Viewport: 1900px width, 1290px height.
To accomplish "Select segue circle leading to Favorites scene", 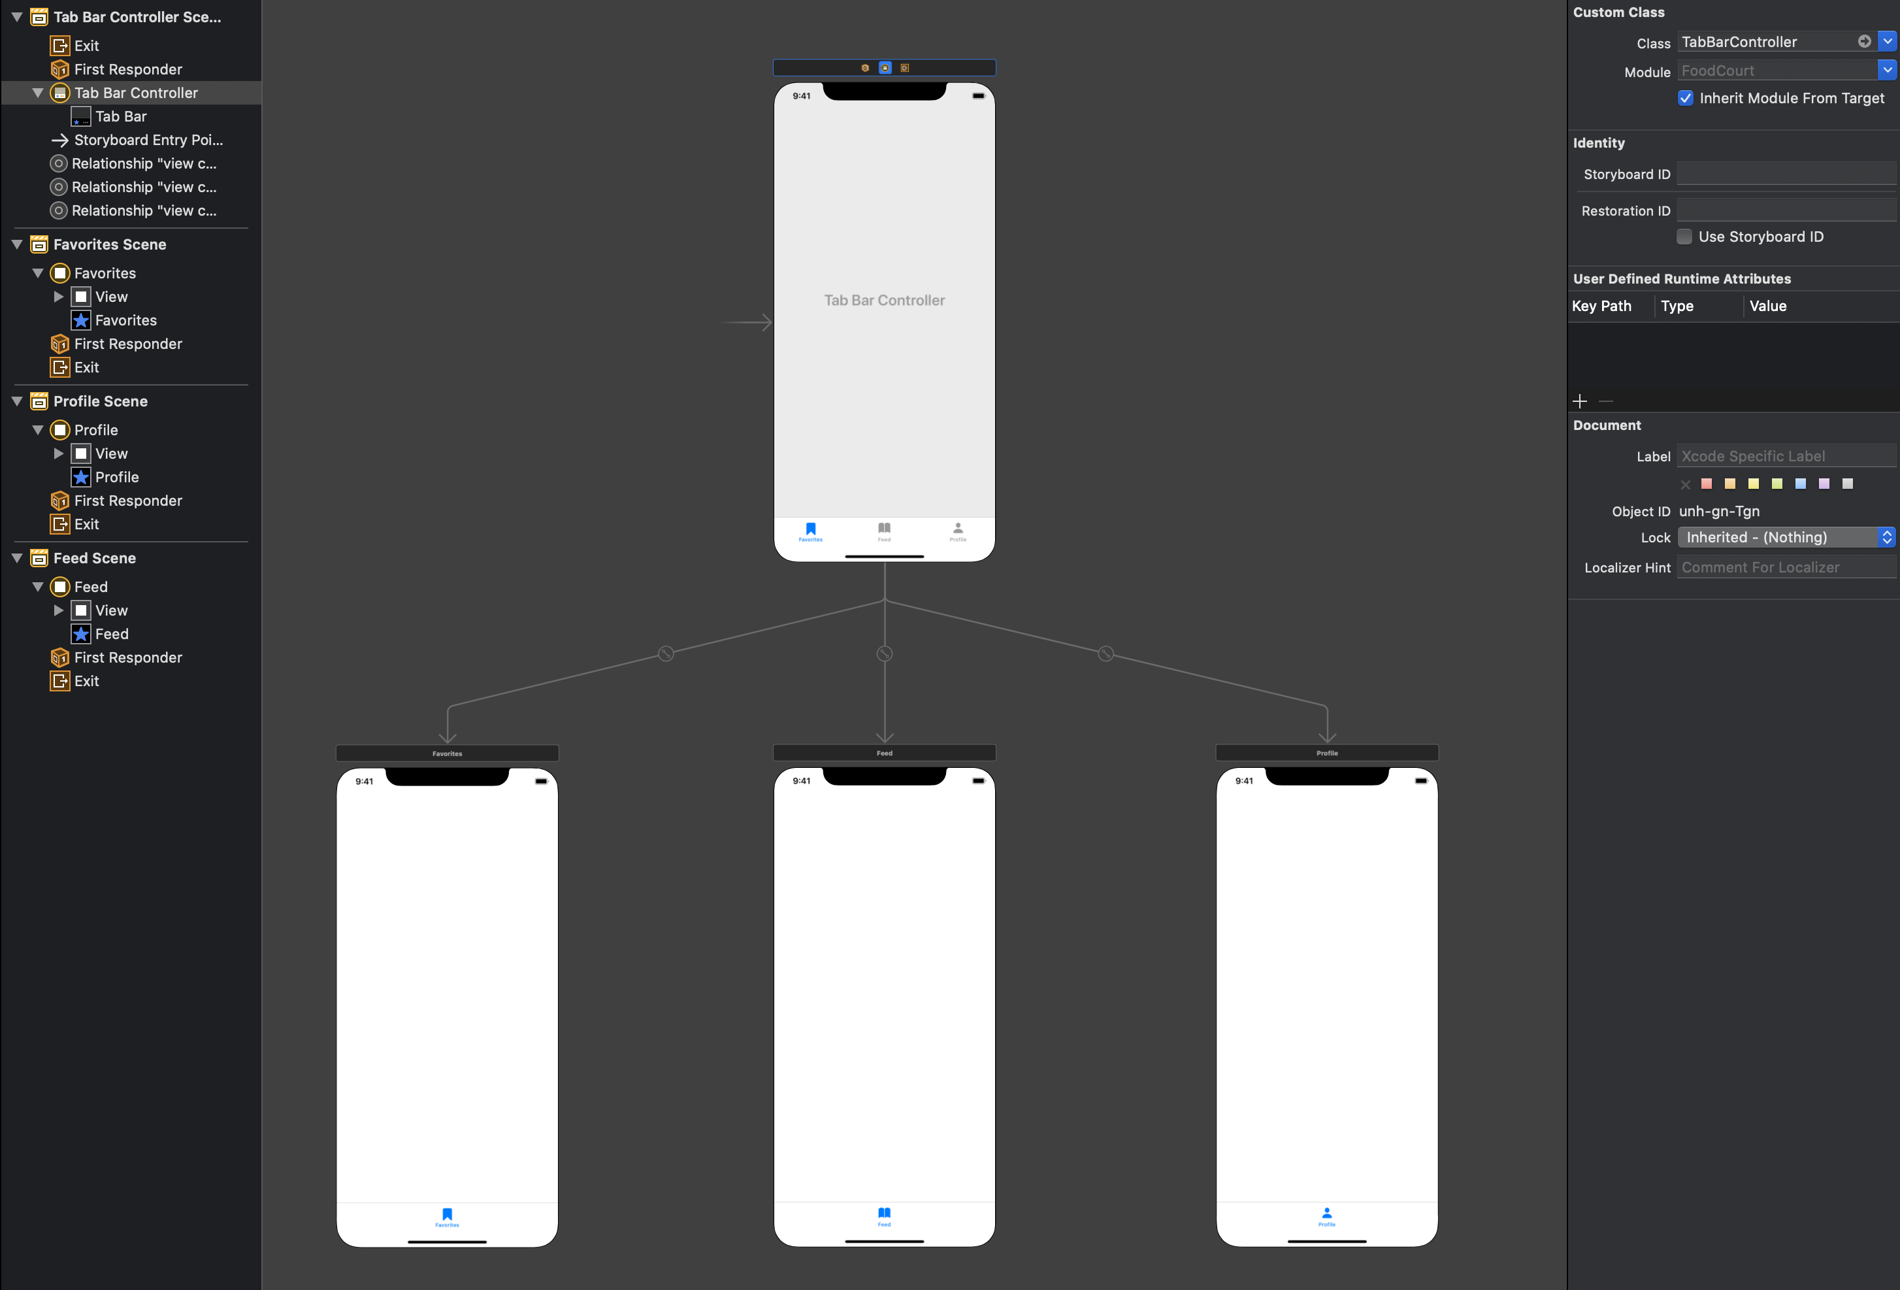I will [x=666, y=653].
